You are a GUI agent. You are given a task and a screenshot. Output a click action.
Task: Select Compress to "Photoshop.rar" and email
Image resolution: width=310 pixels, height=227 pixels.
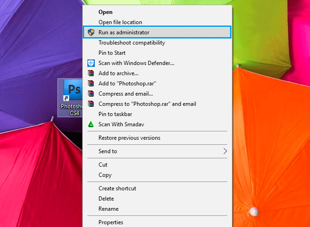(x=157, y=104)
